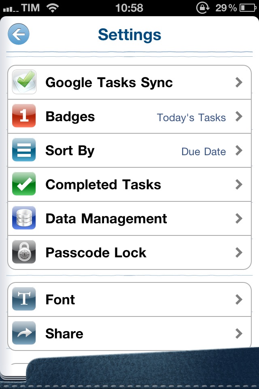The height and width of the screenshot is (389, 259).
Task: Tap the Data Management database icon
Action: 24,218
